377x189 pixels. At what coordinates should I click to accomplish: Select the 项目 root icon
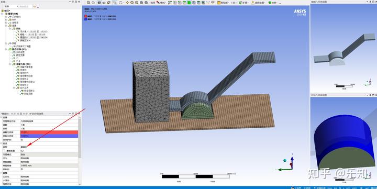click(3, 11)
